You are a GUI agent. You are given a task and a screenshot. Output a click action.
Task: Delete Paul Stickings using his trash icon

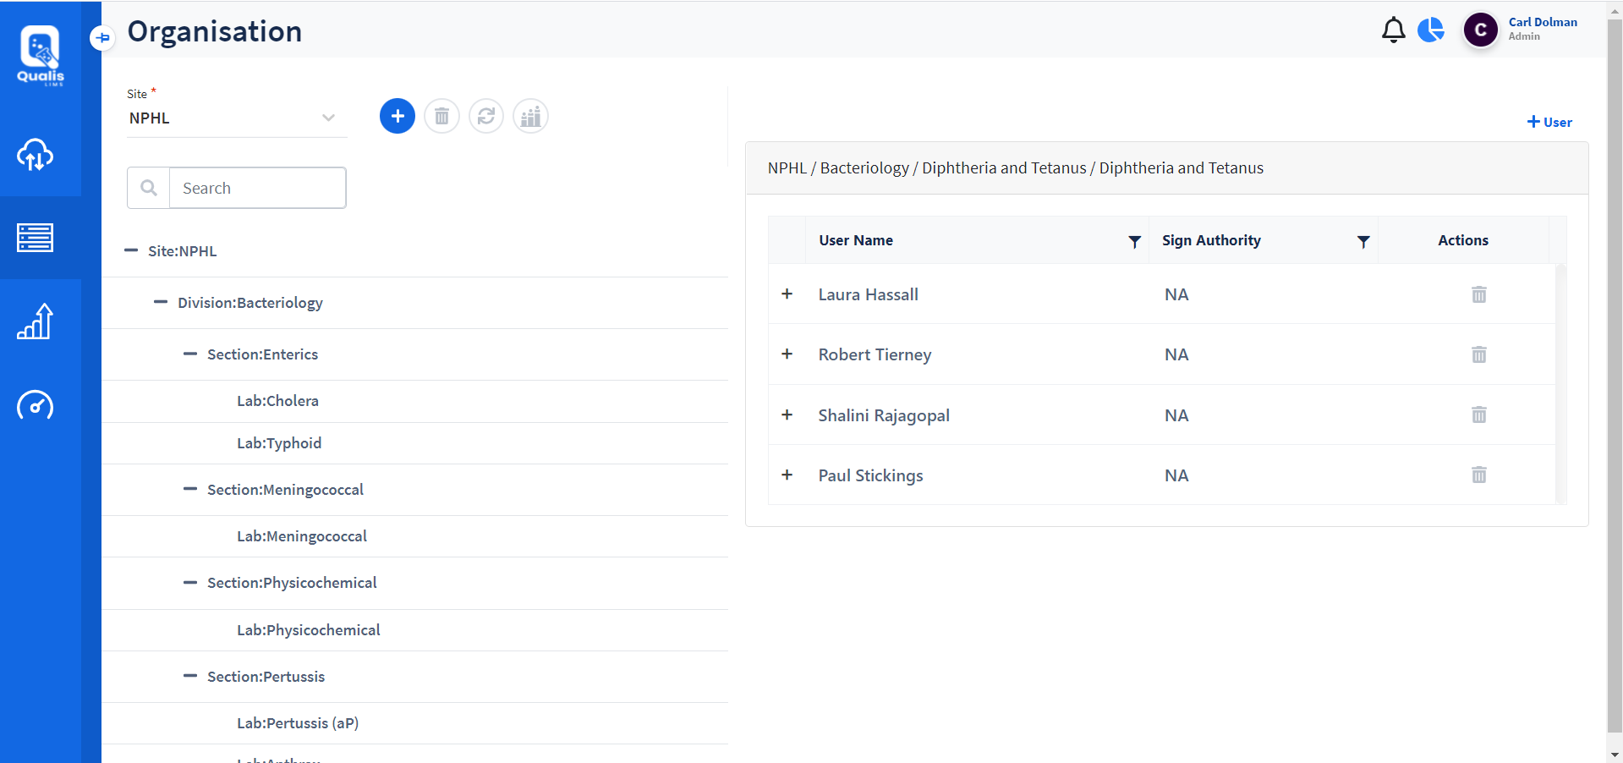[x=1478, y=475]
